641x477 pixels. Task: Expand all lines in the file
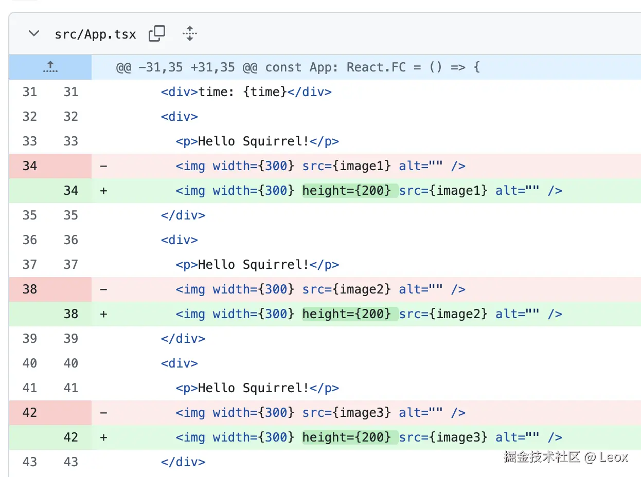click(190, 33)
